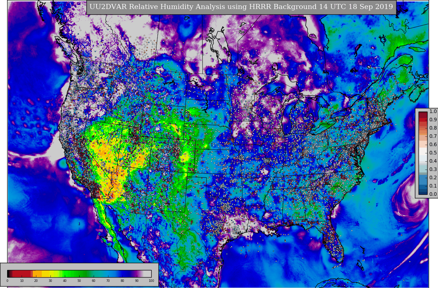Click the "1.0" label on right colorbar
This screenshot has width=438, height=288.
click(433, 112)
